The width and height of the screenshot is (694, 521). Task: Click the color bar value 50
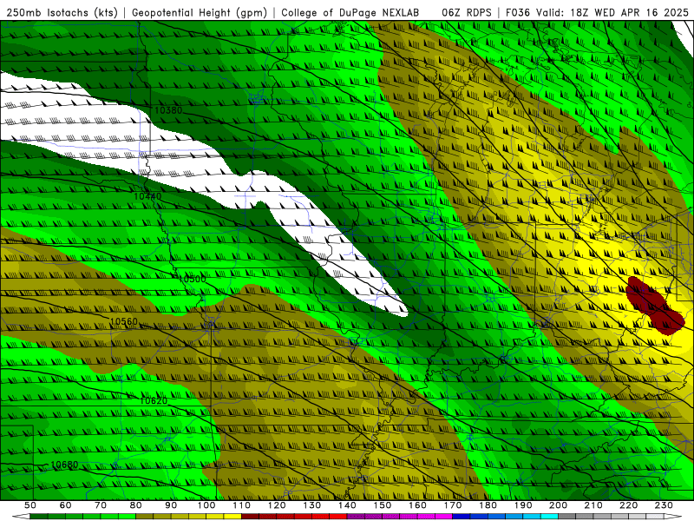[30, 505]
